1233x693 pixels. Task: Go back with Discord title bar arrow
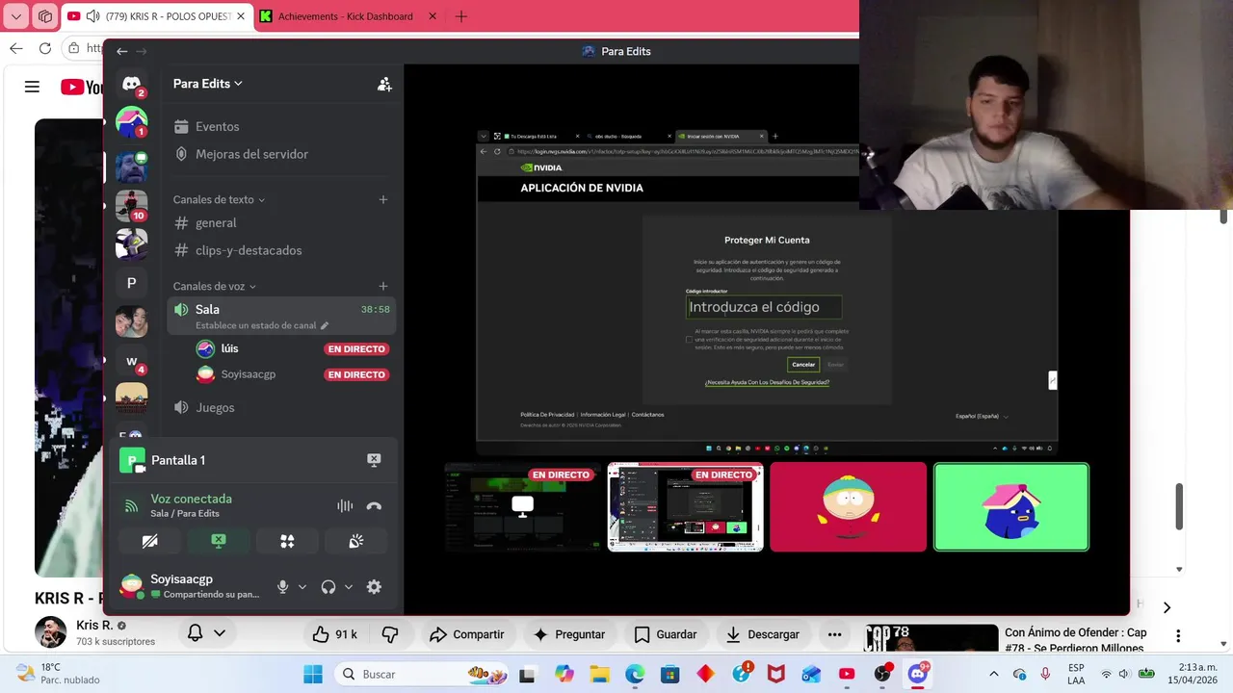pos(121,51)
